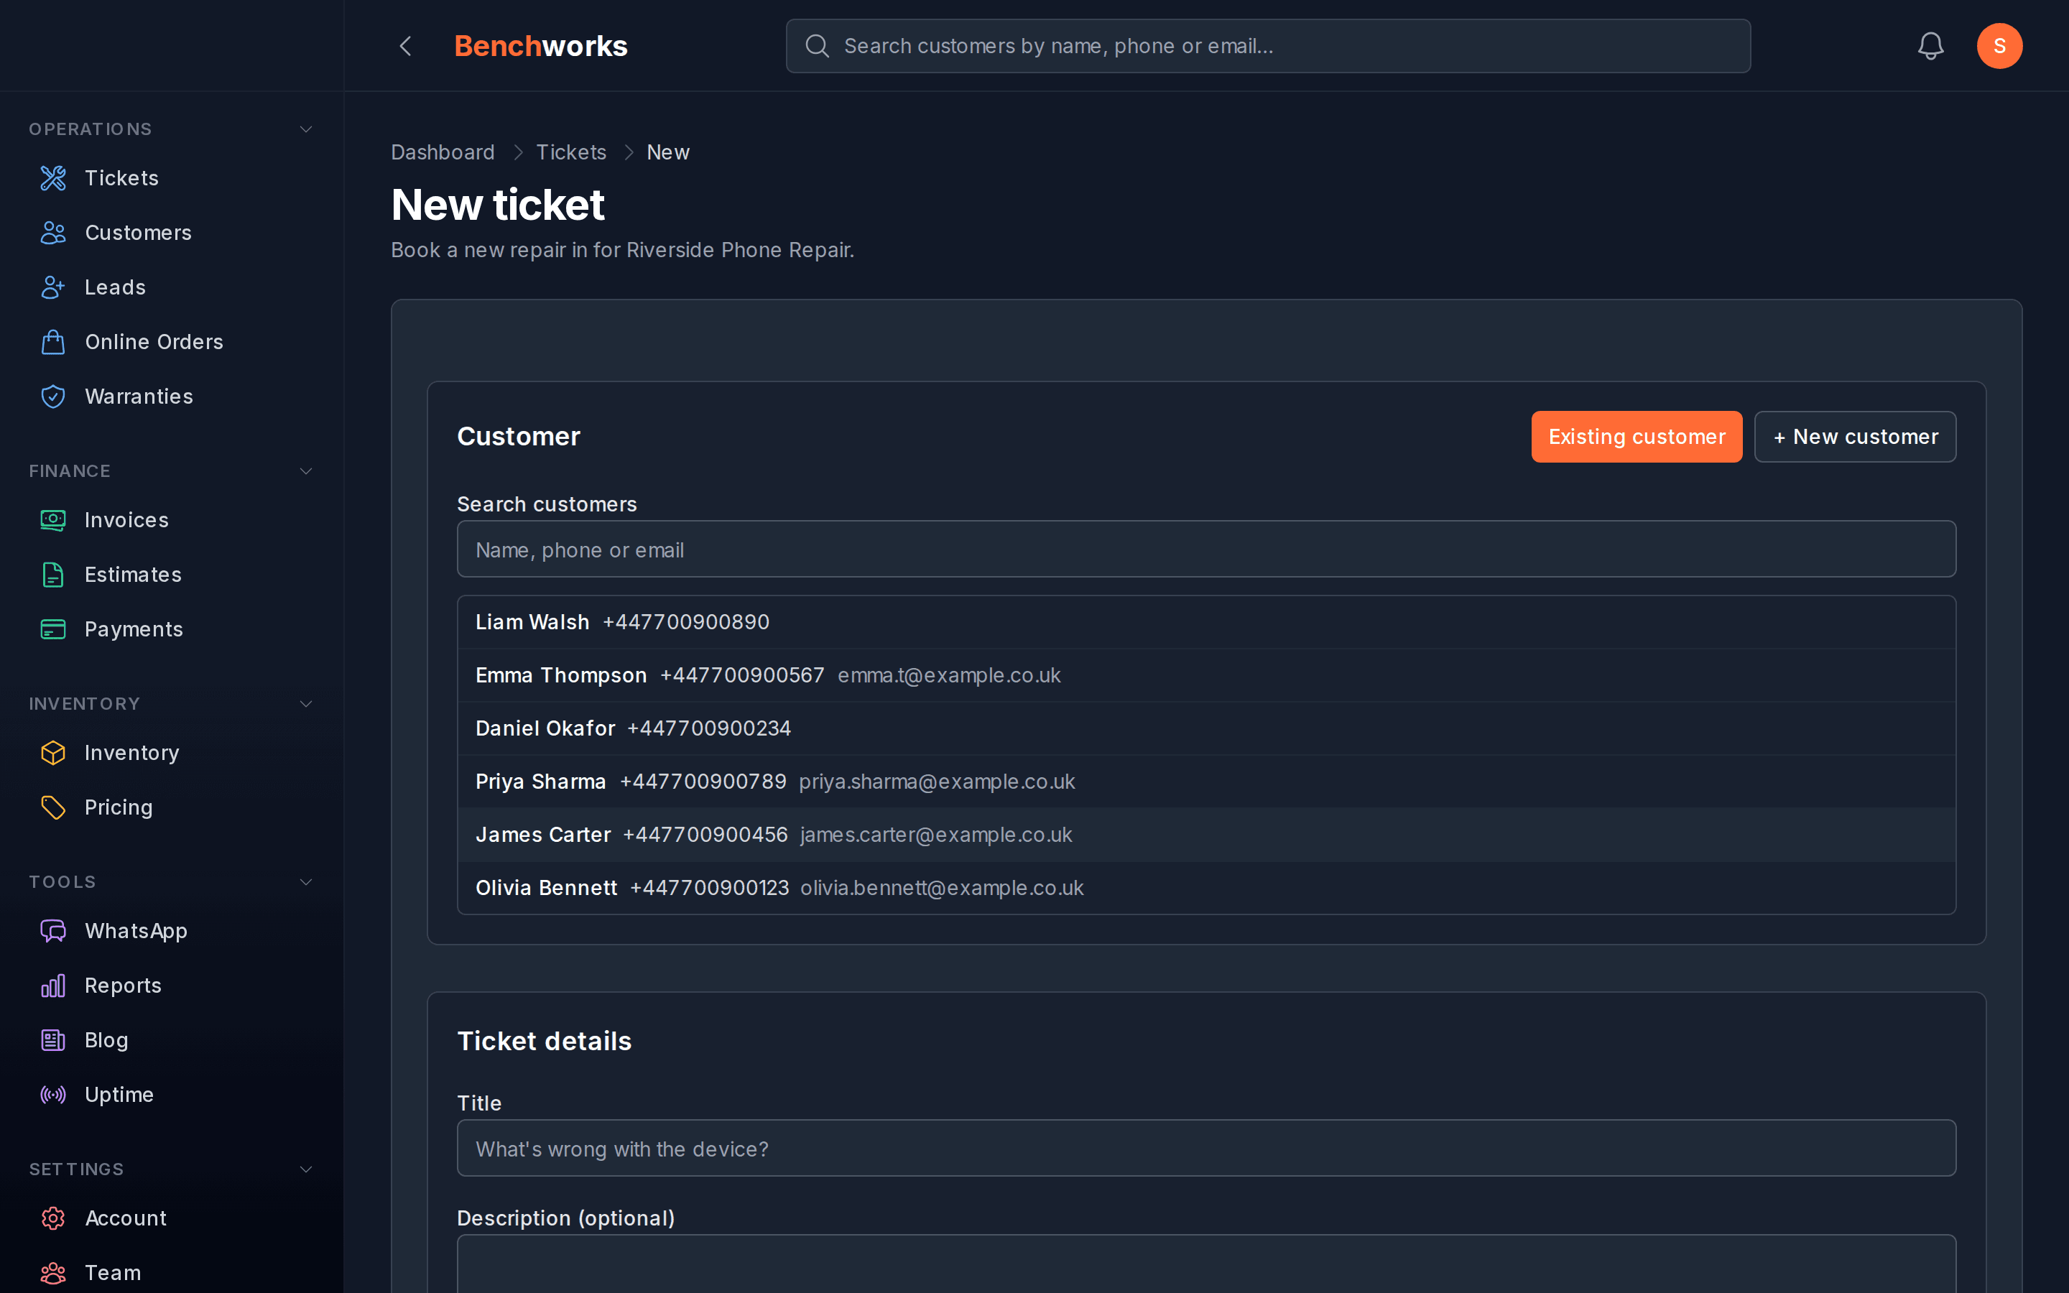Image resolution: width=2069 pixels, height=1293 pixels.
Task: Click the Customers people icon
Action: 53,233
